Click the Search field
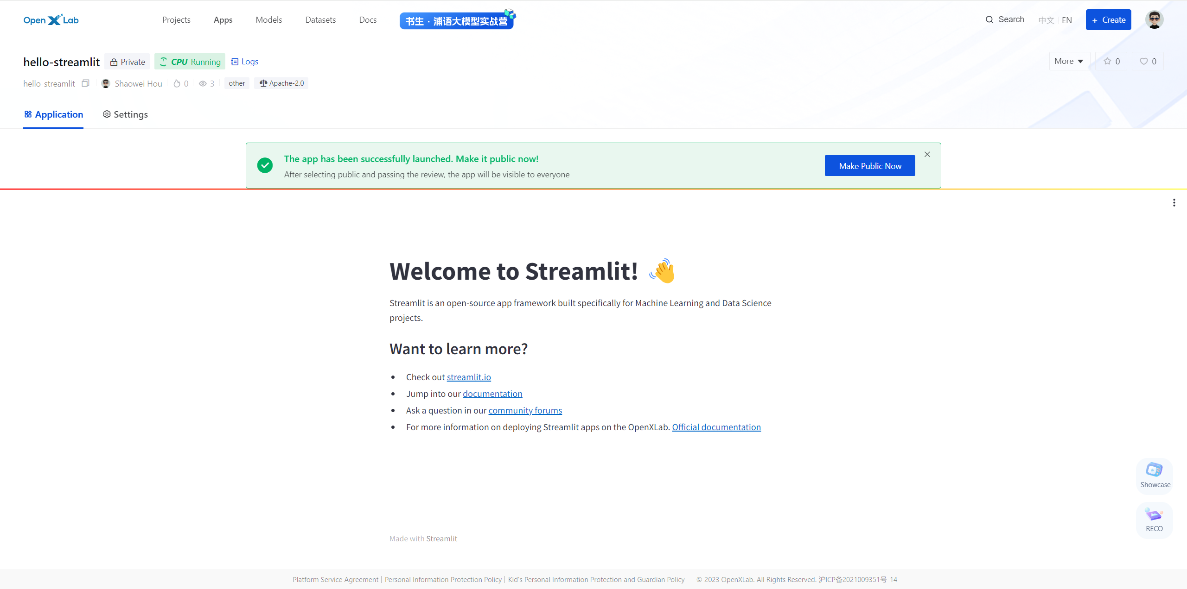The image size is (1187, 589). pos(1004,19)
